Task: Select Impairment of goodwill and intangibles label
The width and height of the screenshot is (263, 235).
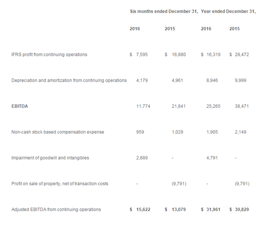Action: tap(50, 158)
